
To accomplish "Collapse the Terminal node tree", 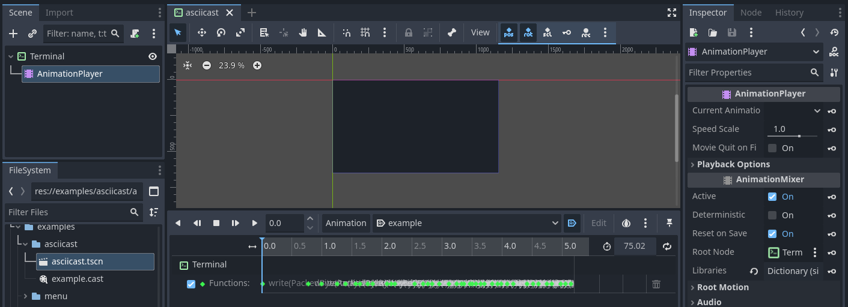I will click(x=11, y=56).
